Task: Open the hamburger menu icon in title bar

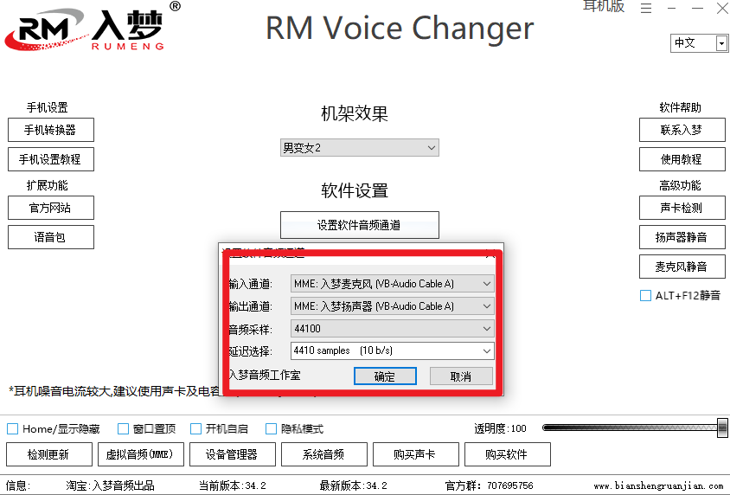Action: [646, 9]
